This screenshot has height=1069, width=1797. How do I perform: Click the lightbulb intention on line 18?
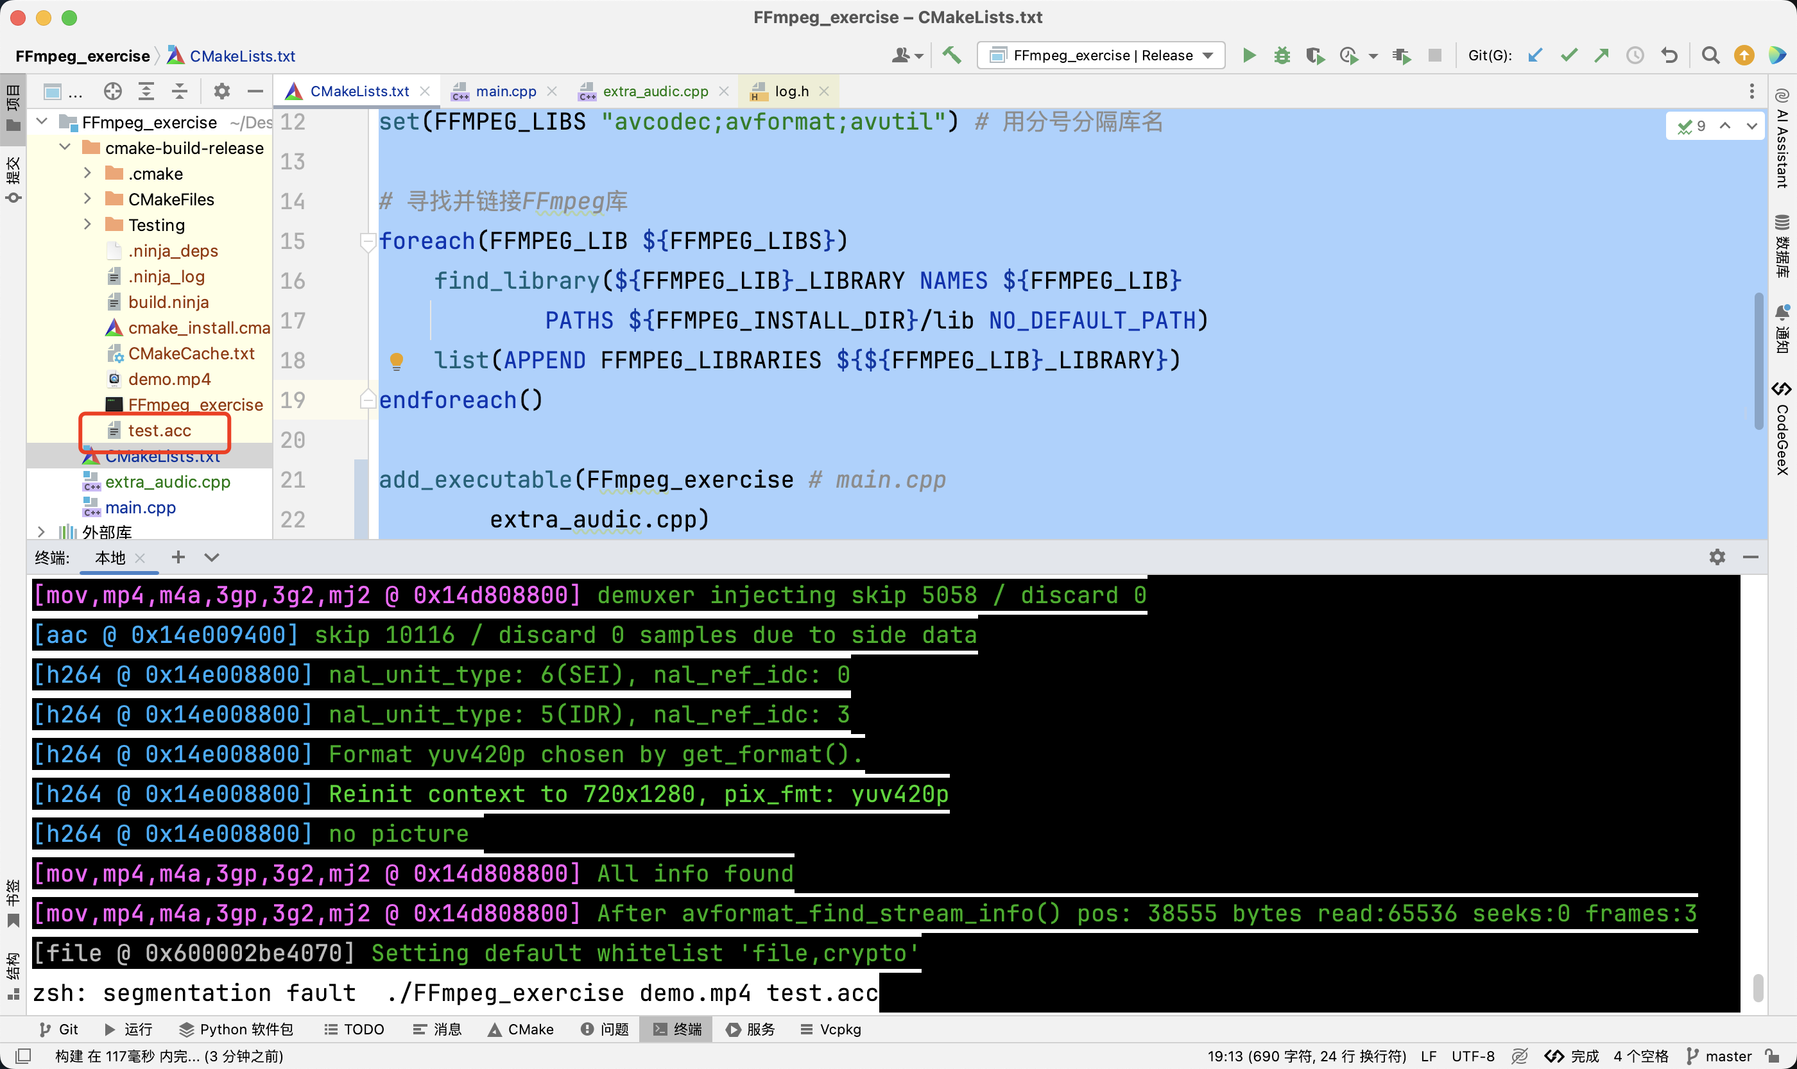pyautogui.click(x=396, y=361)
